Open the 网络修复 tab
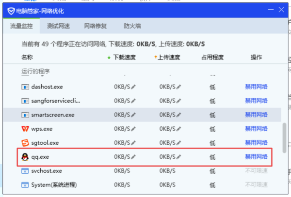The width and height of the screenshot is (291, 197). tap(95, 26)
